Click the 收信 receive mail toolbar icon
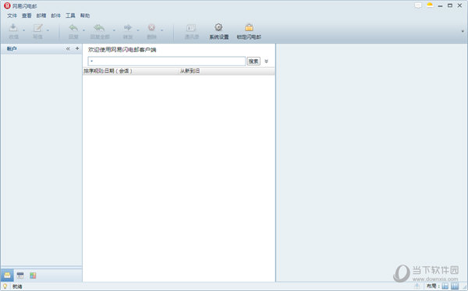The width and height of the screenshot is (468, 291). pyautogui.click(x=13, y=28)
